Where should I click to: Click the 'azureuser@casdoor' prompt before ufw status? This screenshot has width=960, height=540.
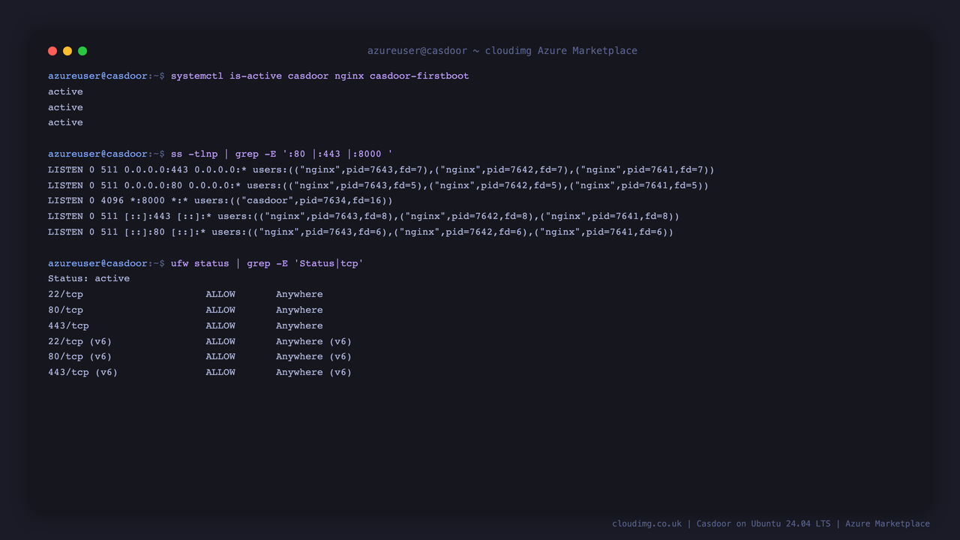point(97,263)
